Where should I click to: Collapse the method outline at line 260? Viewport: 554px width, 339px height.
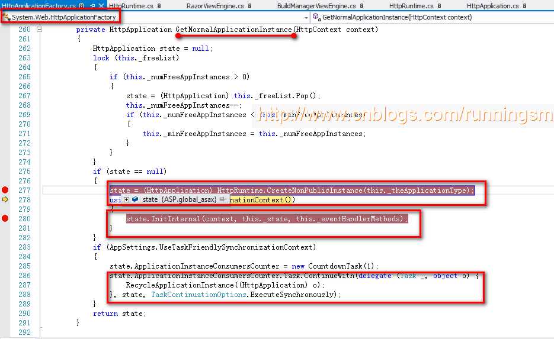click(x=40, y=29)
